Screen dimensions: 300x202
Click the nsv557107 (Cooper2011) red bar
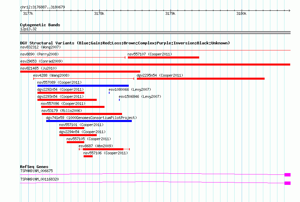(163, 57)
